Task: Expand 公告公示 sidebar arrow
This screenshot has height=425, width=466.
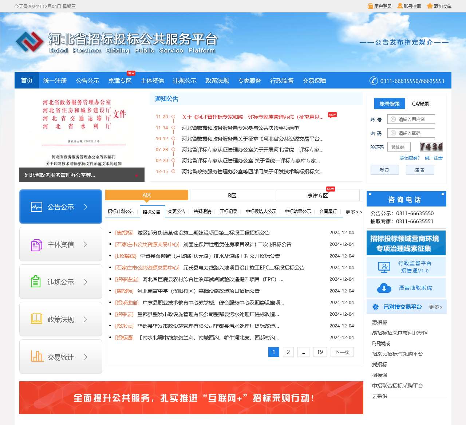Action: tap(86, 207)
